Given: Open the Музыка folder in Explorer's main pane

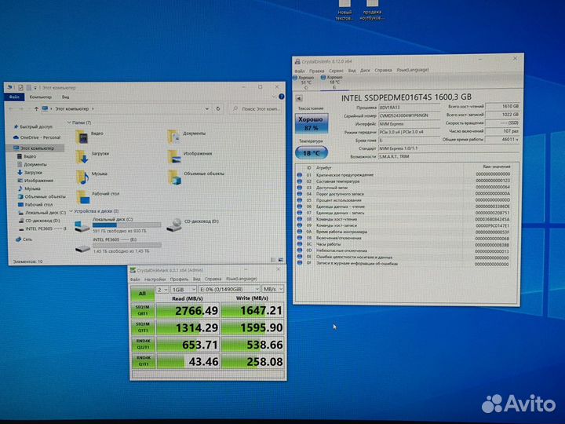Looking at the screenshot, I should point(92,177).
